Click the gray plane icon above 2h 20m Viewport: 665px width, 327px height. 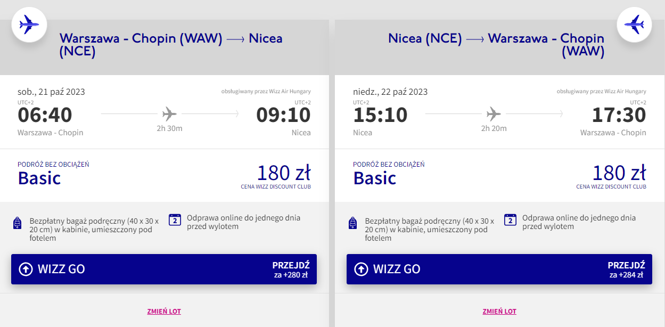pos(494,113)
